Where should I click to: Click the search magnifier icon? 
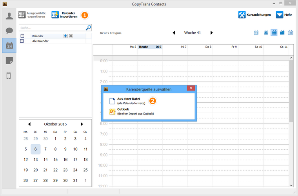click(x=88, y=28)
